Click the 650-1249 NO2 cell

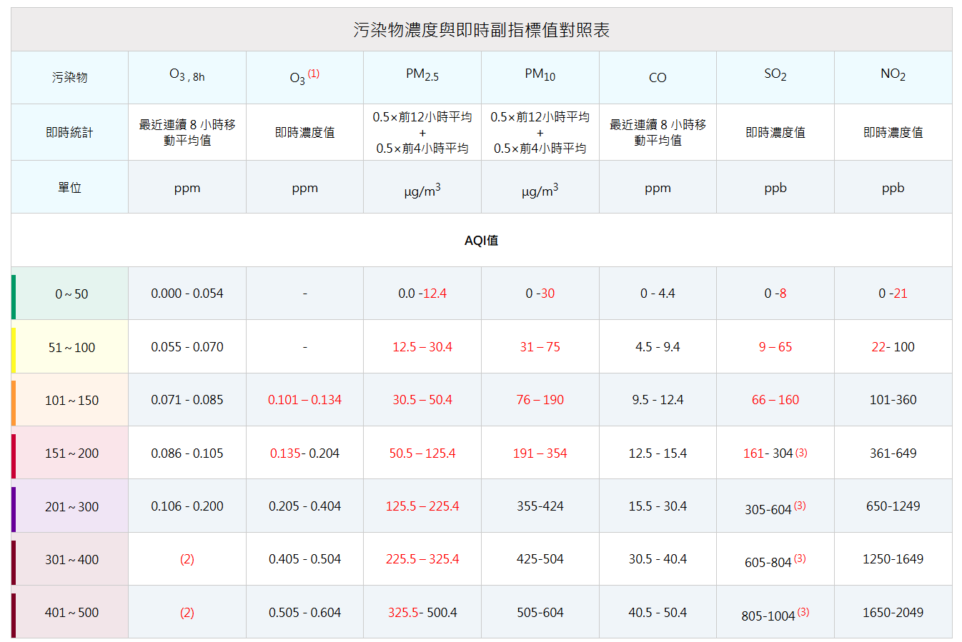pyautogui.click(x=893, y=506)
